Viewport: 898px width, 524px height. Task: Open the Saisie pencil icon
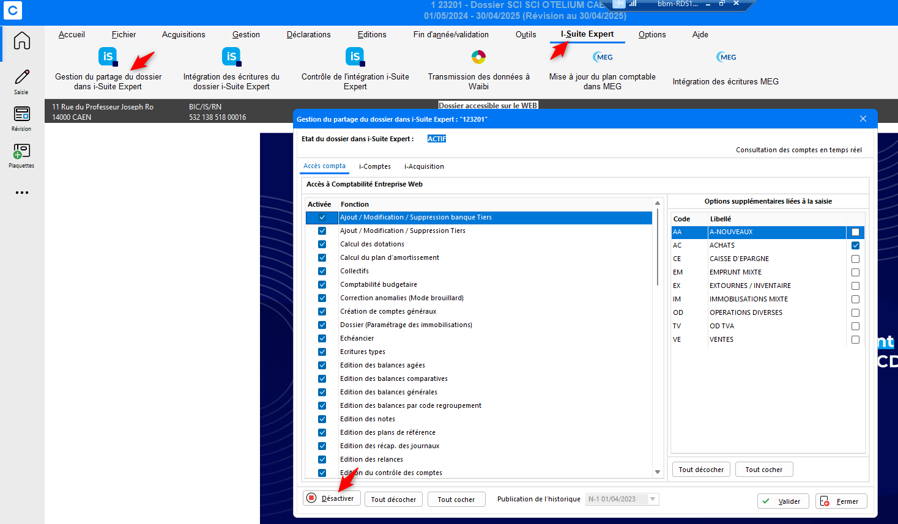tap(22, 78)
